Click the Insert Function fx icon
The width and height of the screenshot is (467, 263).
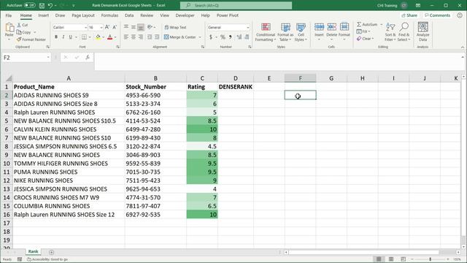(x=88, y=58)
